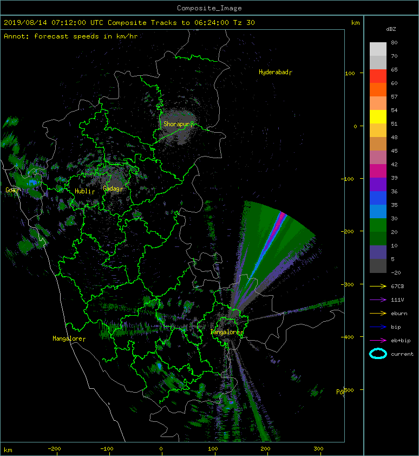
Task: Click the bip legend label
Action: pyautogui.click(x=396, y=327)
